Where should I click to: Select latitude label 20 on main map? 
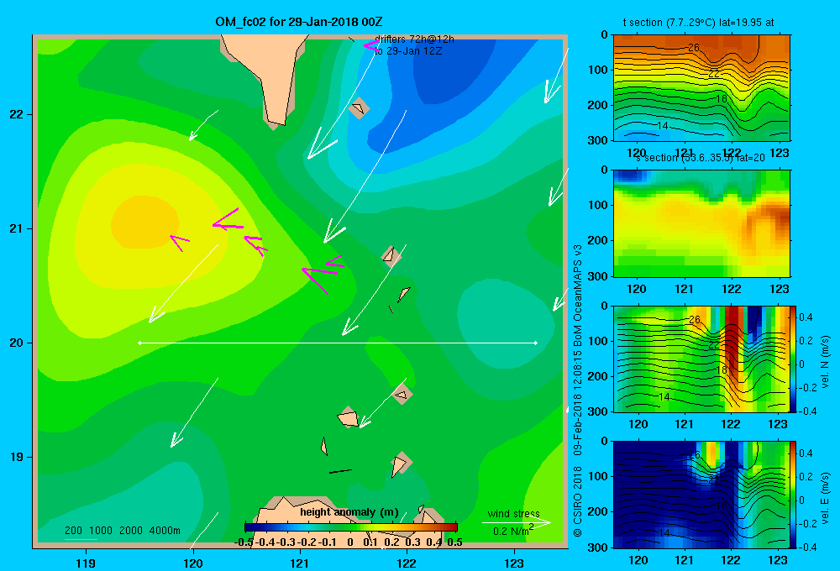pyautogui.click(x=17, y=343)
